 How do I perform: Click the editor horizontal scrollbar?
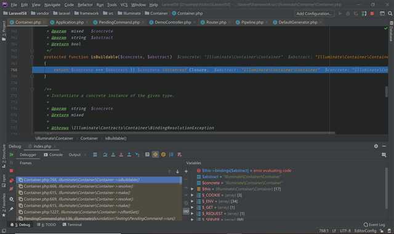point(185,133)
